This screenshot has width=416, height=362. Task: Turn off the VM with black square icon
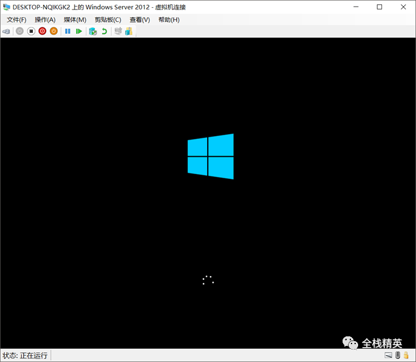pyautogui.click(x=31, y=31)
